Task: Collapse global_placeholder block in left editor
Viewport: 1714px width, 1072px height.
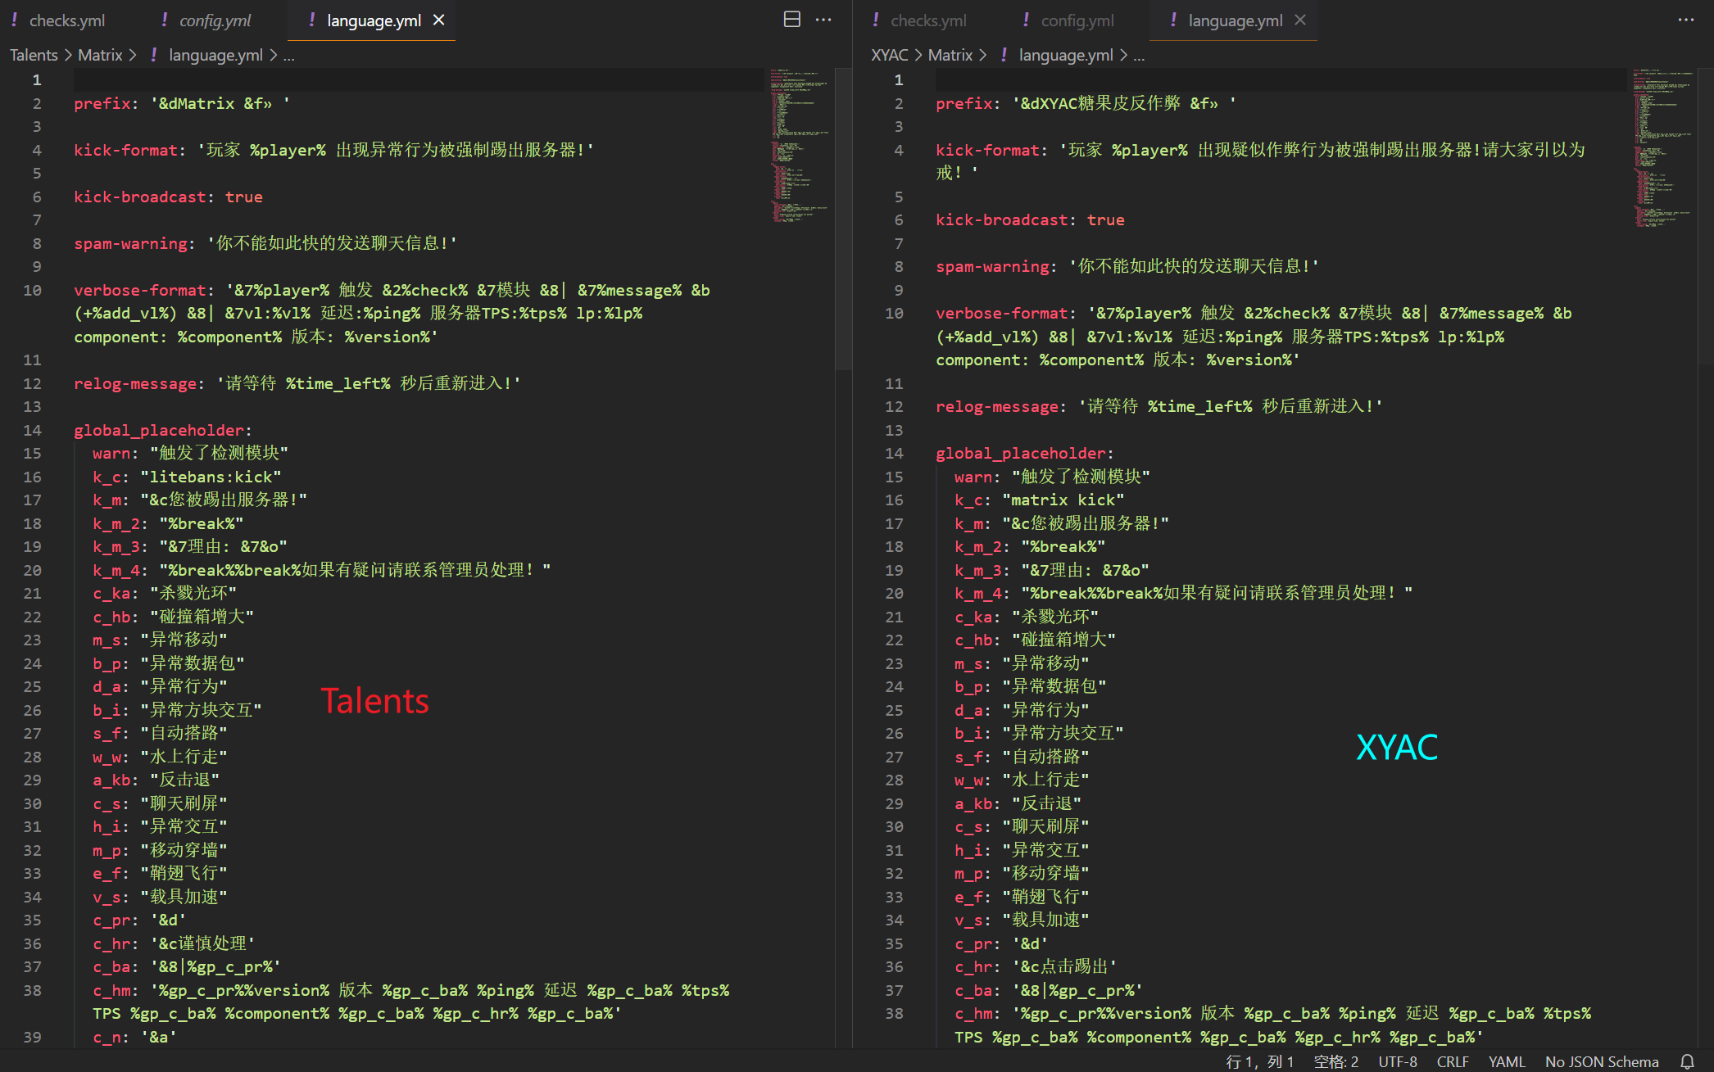Action: pos(60,430)
